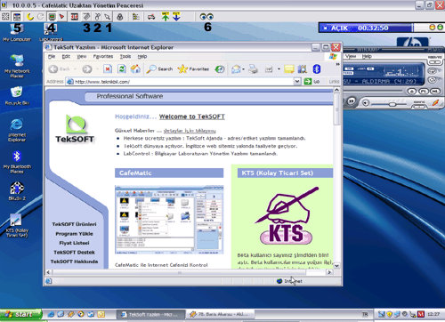Click the green upward arrow toolbar icon
The height and width of the screenshot is (322, 445).
(166, 17)
